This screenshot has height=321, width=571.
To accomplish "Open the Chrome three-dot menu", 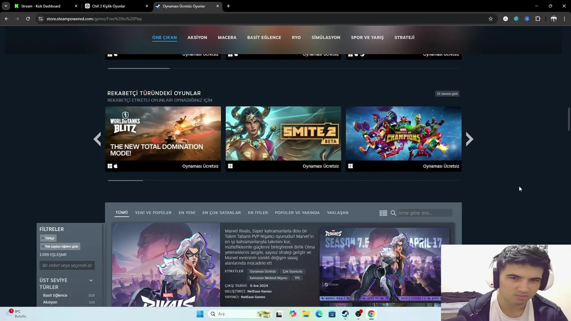I will coord(565,19).
